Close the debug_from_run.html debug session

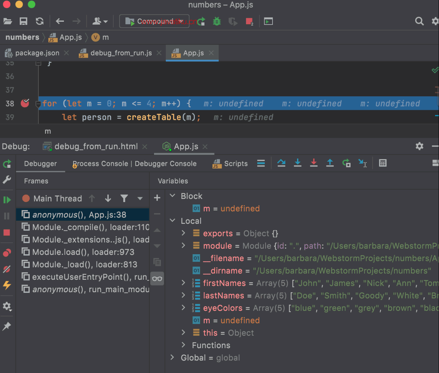coord(145,147)
